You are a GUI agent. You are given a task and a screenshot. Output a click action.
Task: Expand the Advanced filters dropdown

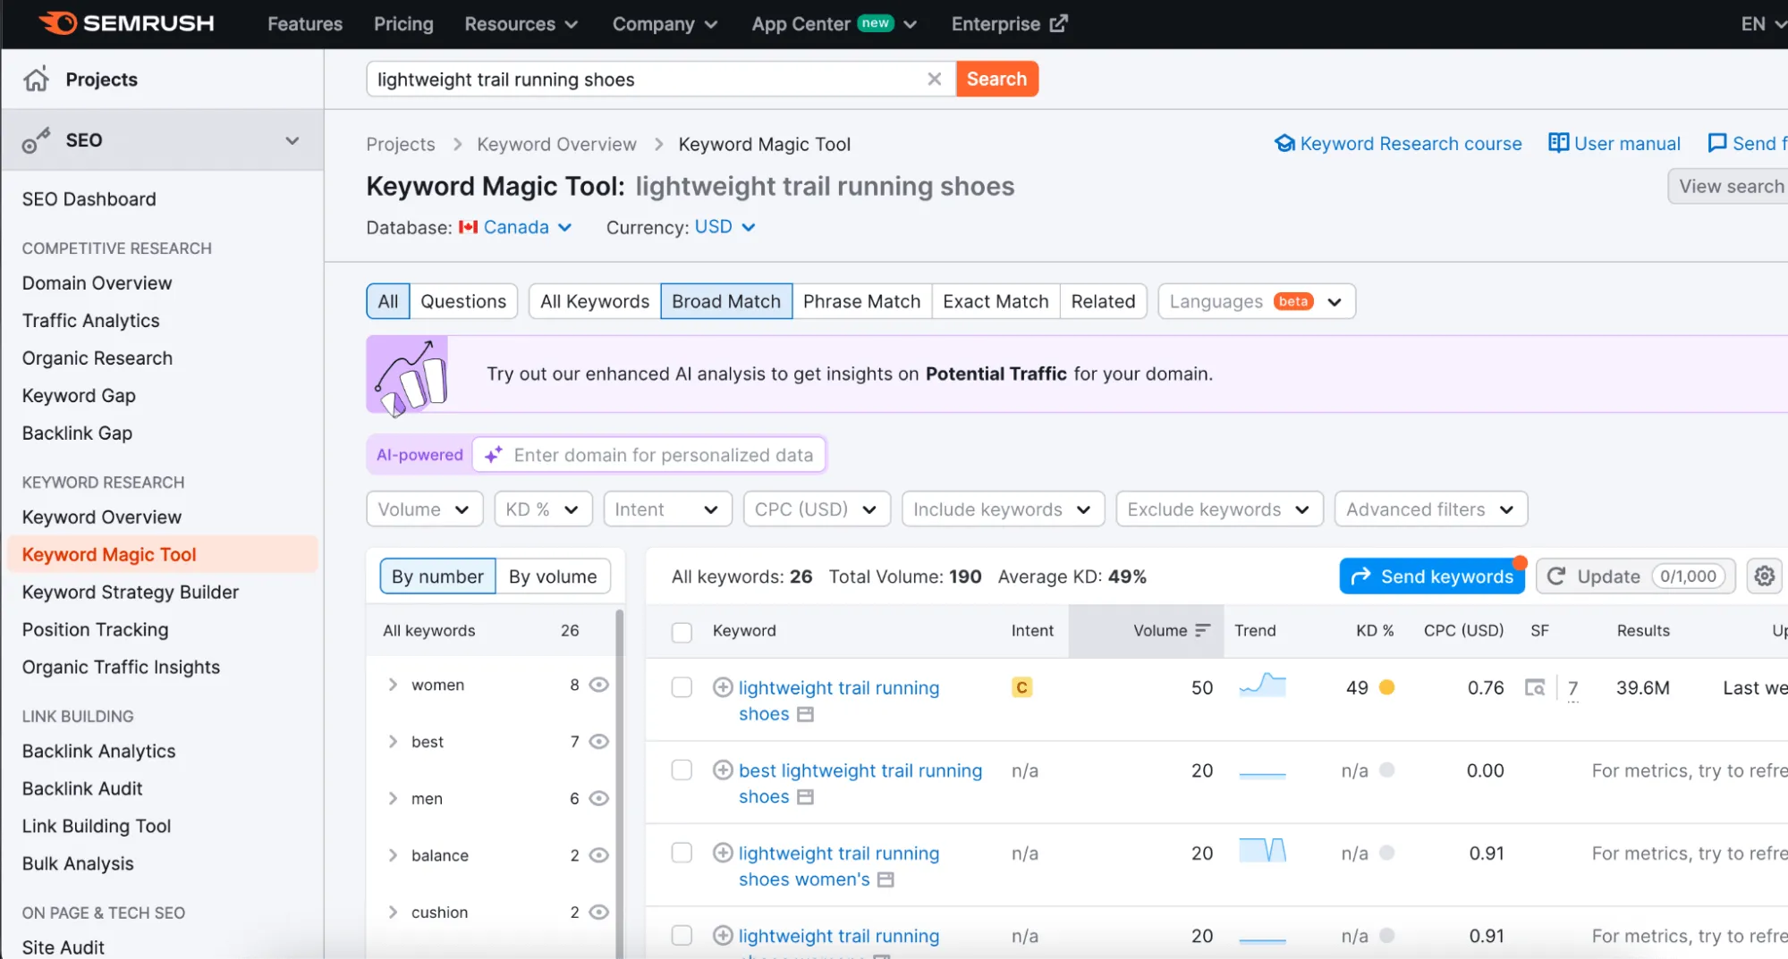click(x=1429, y=509)
